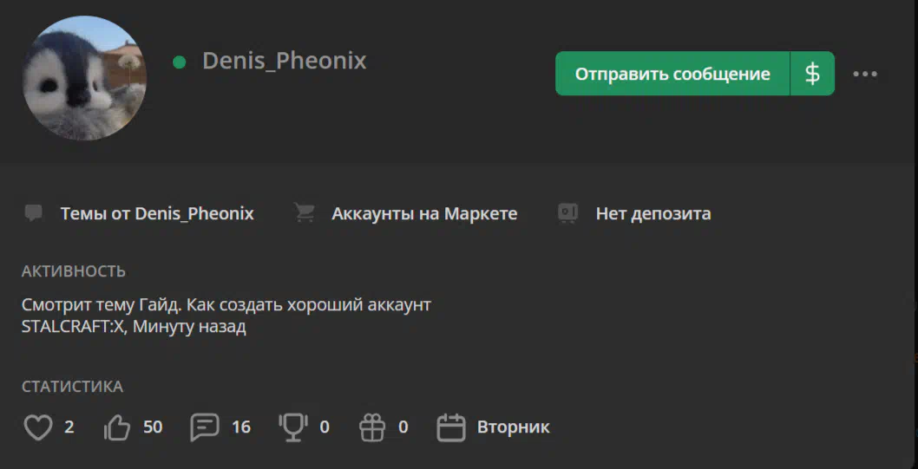Click the message count comment icon
The height and width of the screenshot is (469, 918).
pos(205,427)
